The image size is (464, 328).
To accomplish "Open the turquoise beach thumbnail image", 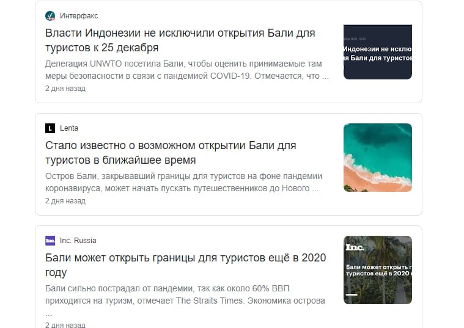I will [378, 158].
